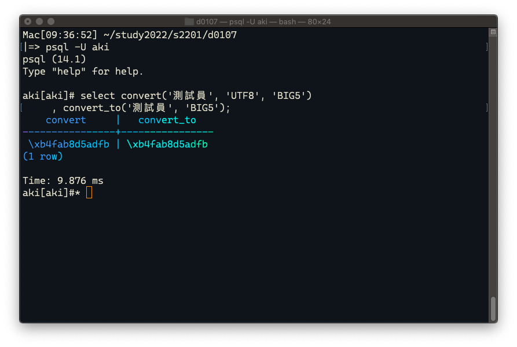The width and height of the screenshot is (517, 347).
Task: Click the right-edge mark bracket on convert_to query line
Action: [487, 108]
